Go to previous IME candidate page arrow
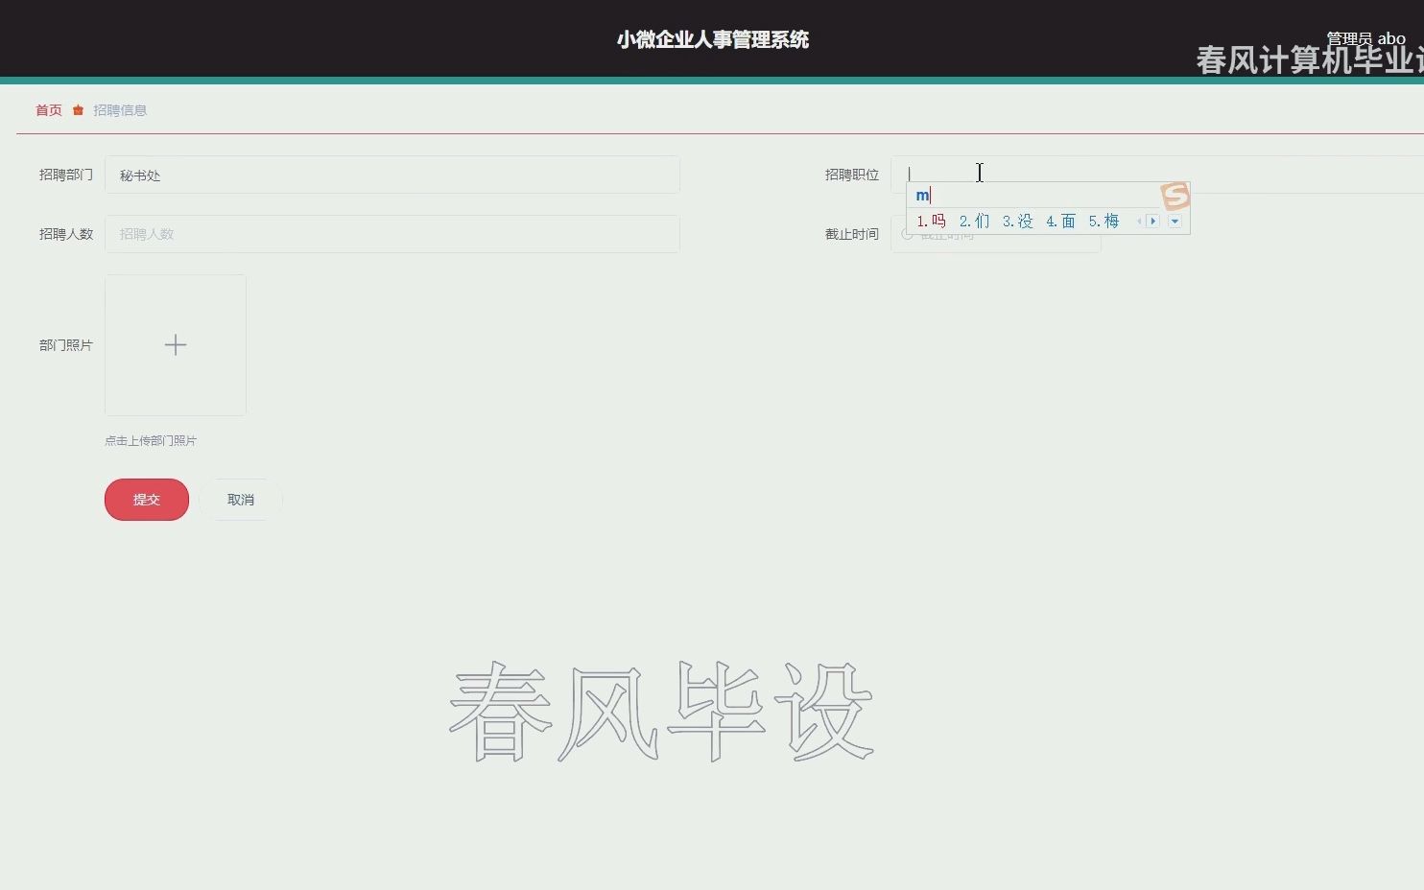 (x=1139, y=222)
